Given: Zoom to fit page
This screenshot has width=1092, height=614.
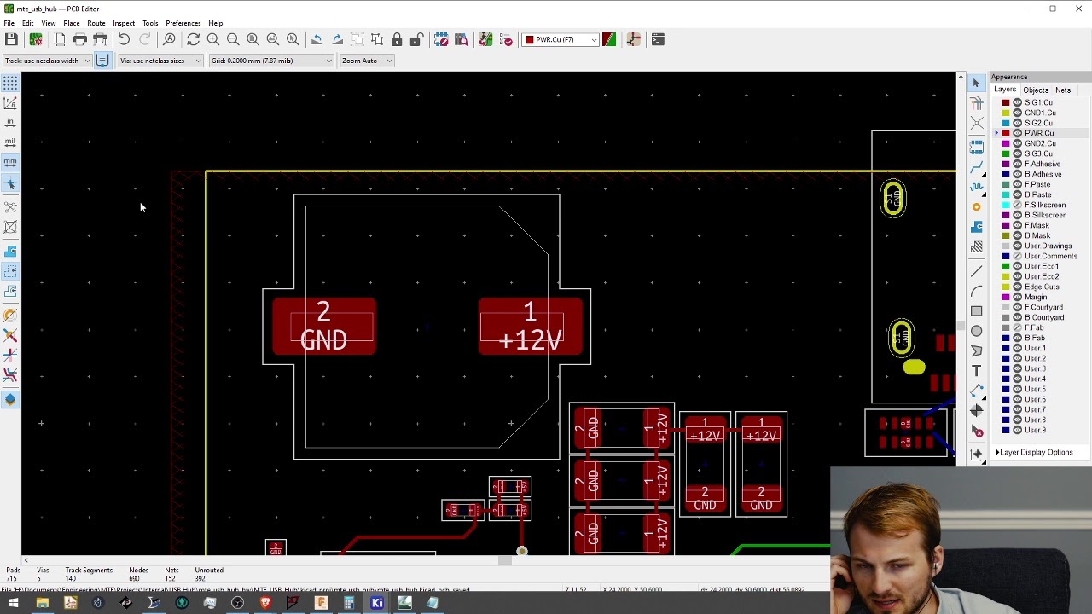Looking at the screenshot, I should click(253, 39).
